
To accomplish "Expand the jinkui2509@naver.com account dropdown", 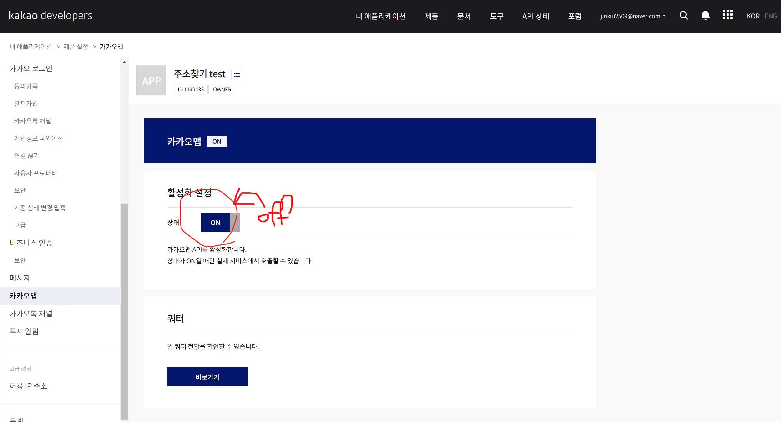I will (x=633, y=16).
